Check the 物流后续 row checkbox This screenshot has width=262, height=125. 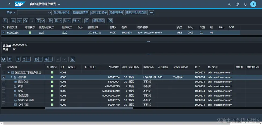[3, 96]
